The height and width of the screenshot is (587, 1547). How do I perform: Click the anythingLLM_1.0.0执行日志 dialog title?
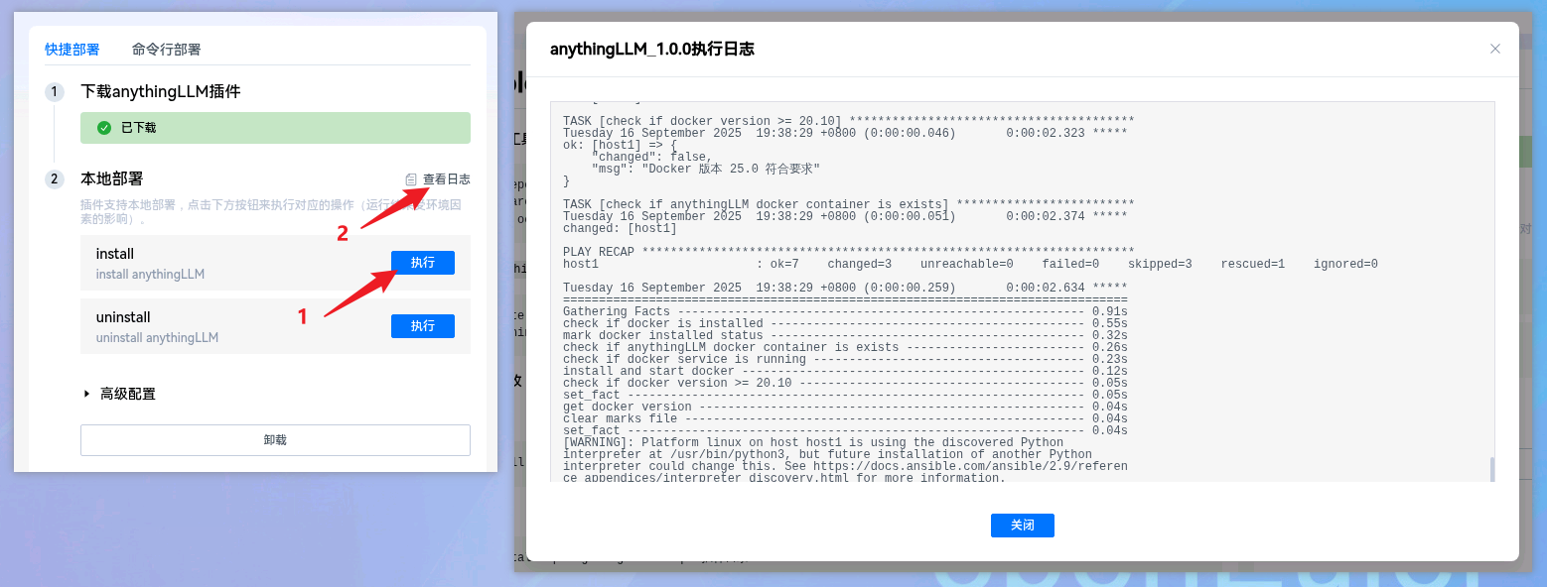651,50
